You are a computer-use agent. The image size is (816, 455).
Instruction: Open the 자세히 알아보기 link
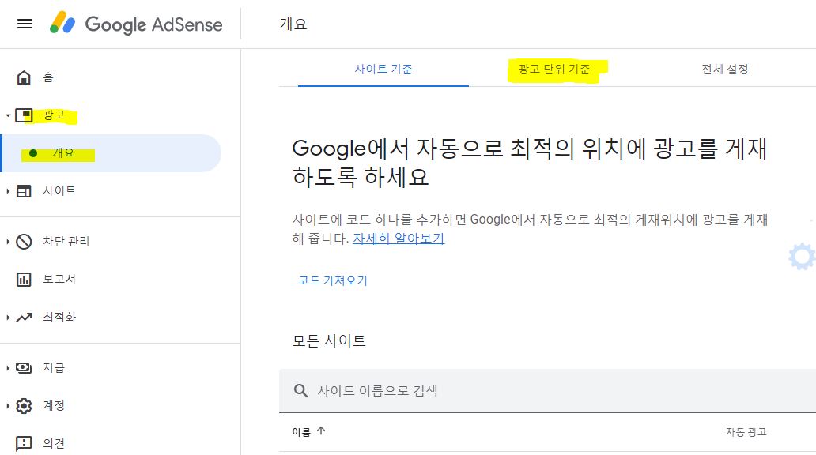(399, 239)
